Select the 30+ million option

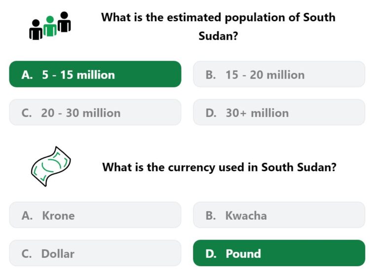[279, 113]
